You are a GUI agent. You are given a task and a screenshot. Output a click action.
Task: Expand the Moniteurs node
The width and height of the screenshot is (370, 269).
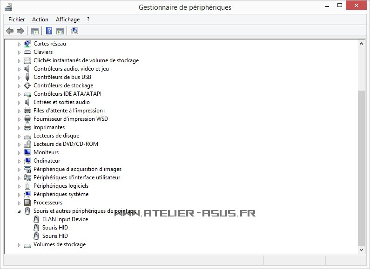(x=20, y=153)
